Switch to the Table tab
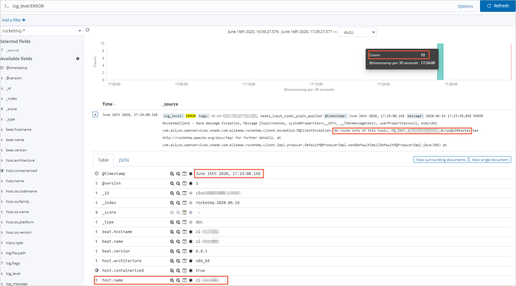Image resolution: width=516 pixels, height=286 pixels. [103, 160]
